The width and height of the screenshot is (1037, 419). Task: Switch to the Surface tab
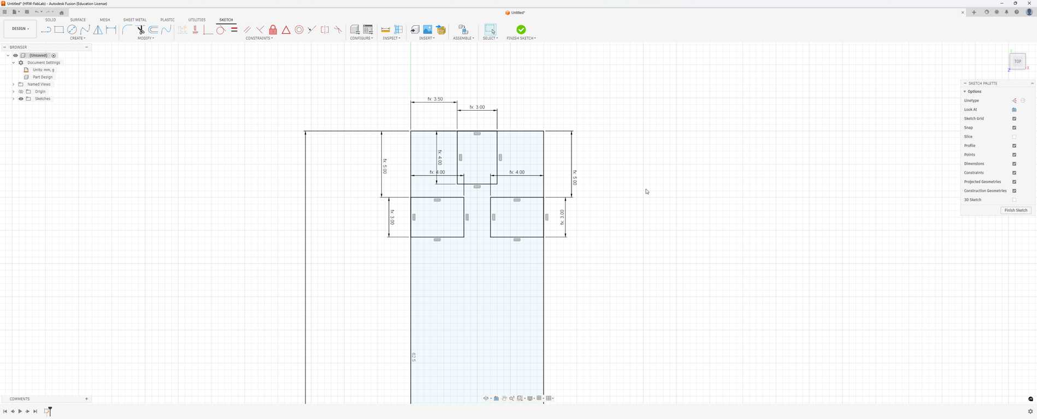[78, 20]
